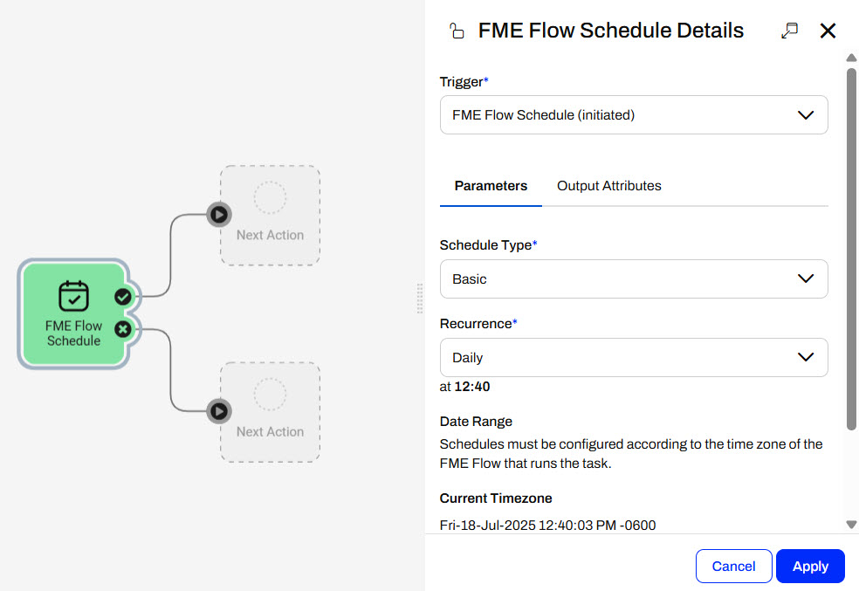Switch to the Parameters tab
Image resolution: width=859 pixels, height=591 pixels.
[491, 186]
